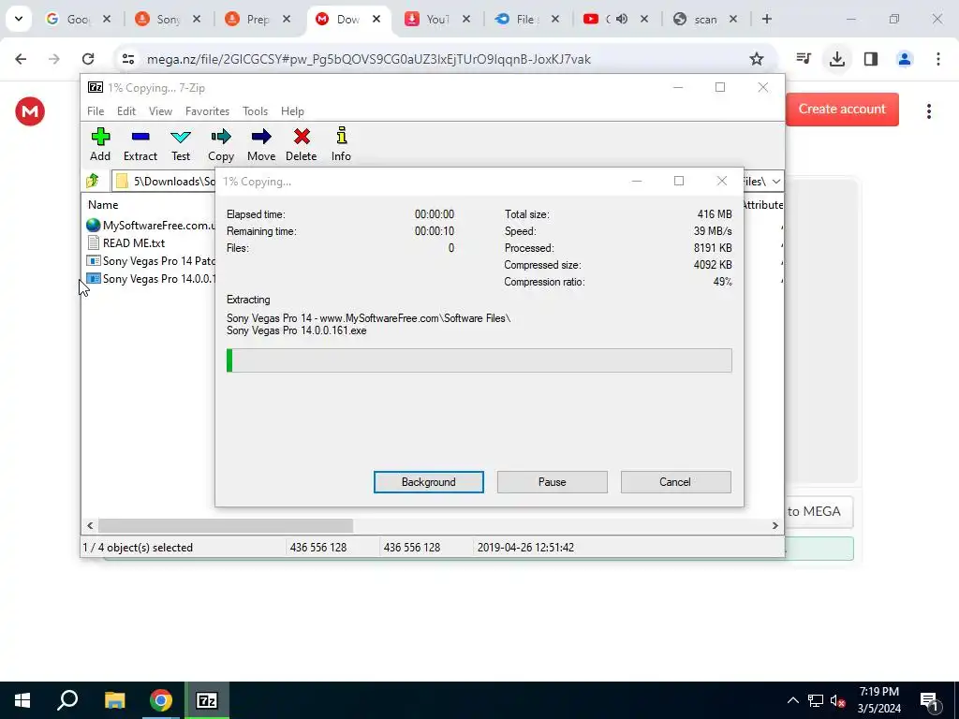Mute the YouTube tab audio
959x719 pixels.
[x=622, y=19]
